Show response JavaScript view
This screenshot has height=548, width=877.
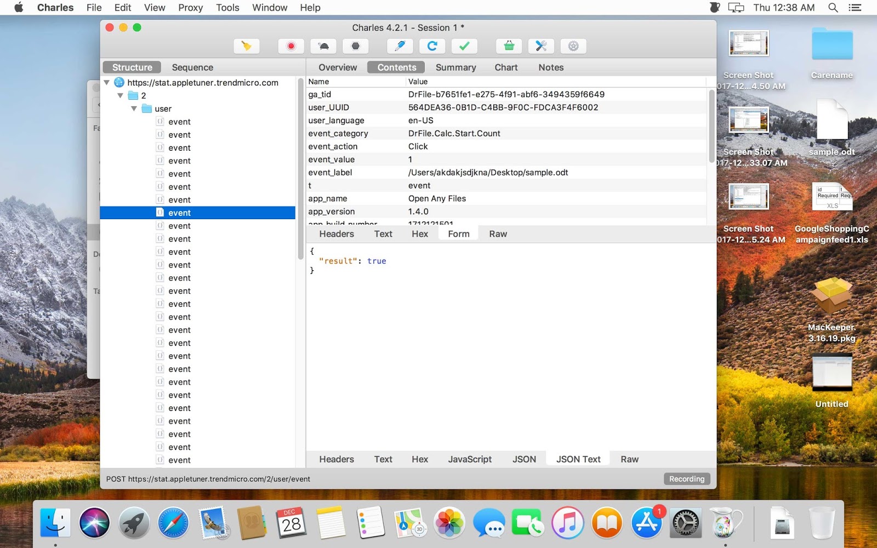(470, 459)
